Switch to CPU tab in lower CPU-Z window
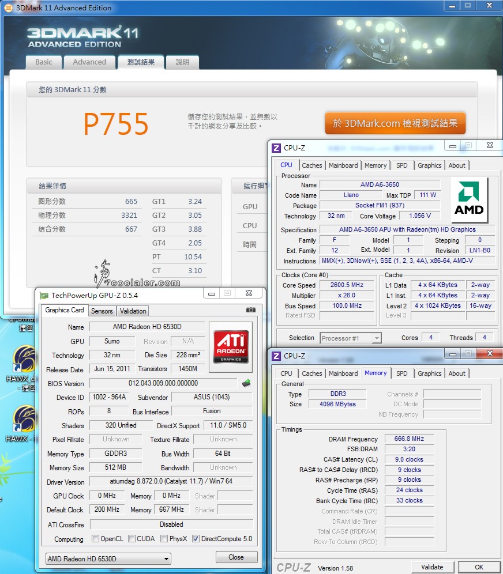The image size is (503, 574). pos(286,373)
